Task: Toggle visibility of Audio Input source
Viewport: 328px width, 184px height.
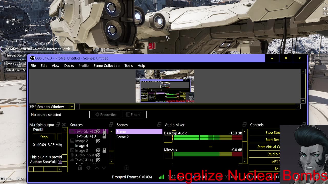Action: (x=97, y=155)
